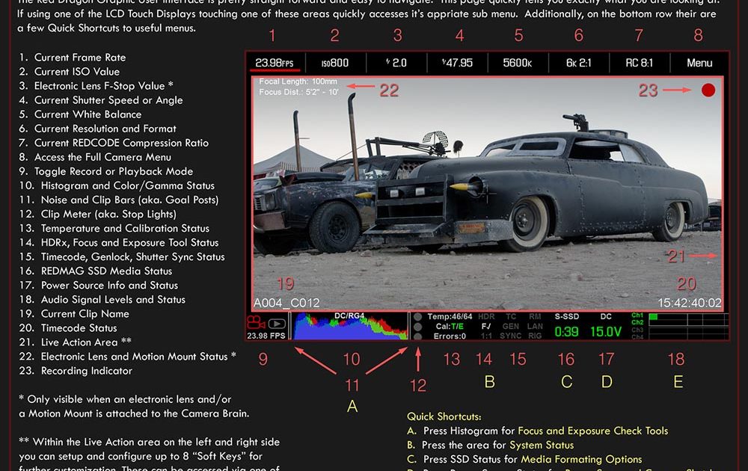The height and width of the screenshot is (471, 748).
Task: Click the live action preview image
Action: coord(488,194)
